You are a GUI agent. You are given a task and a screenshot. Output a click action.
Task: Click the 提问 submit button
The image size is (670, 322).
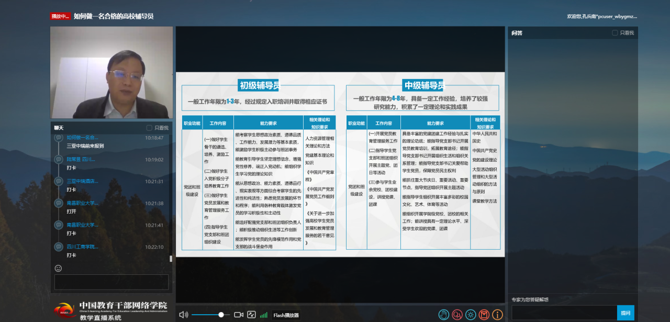(626, 313)
